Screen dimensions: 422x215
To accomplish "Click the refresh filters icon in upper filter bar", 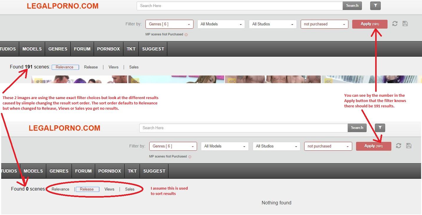I will click(x=395, y=24).
